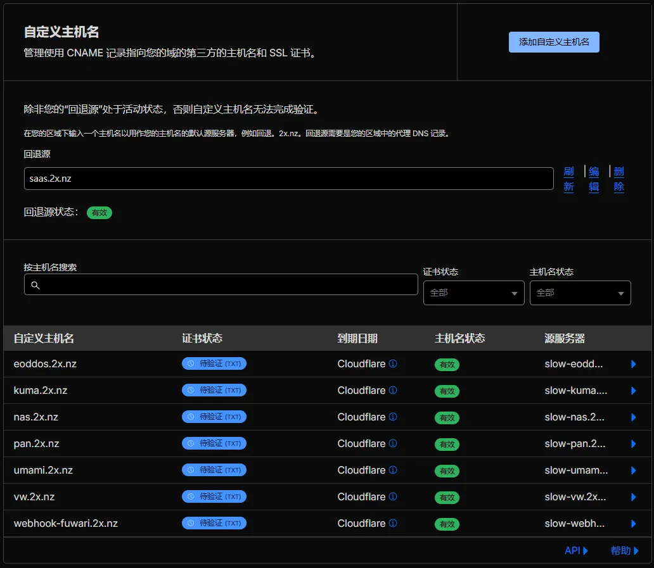Screen dimensions: 654x568
Task: Open the 主机名状态 filter dropdown
Action: tap(580, 293)
